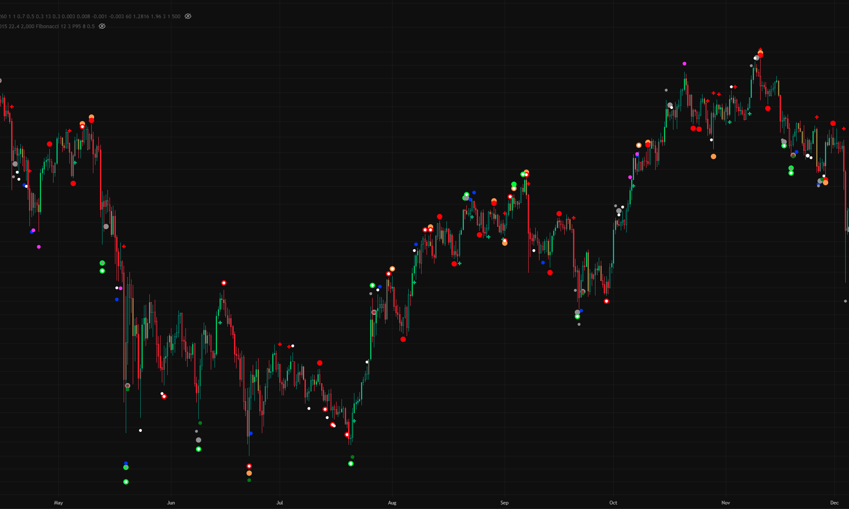849x509 pixels.
Task: Click the Sep label on the time axis
Action: click(x=504, y=503)
